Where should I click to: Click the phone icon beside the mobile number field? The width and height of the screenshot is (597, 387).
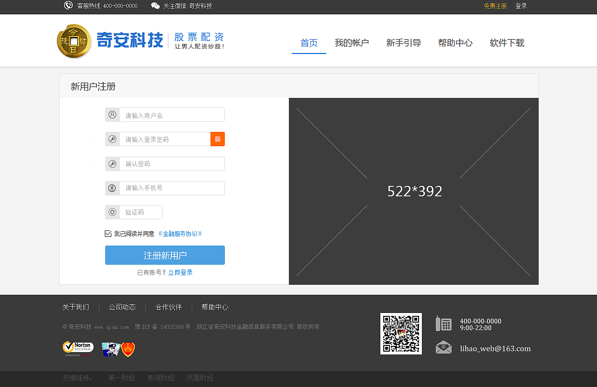pyautogui.click(x=112, y=188)
